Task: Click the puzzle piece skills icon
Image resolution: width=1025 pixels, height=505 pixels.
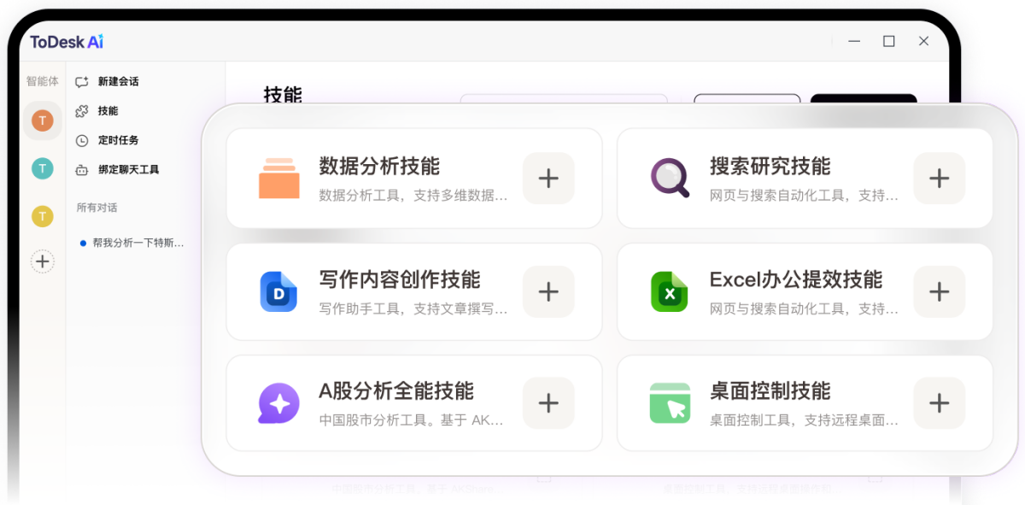Action: pos(82,111)
